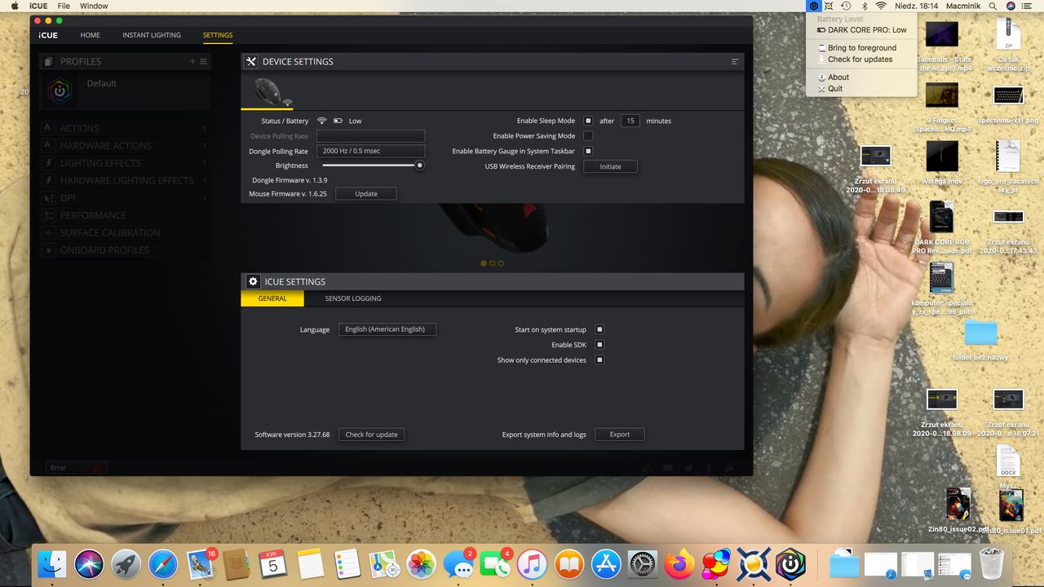Select the SETTINGS tab
Screen dimensions: 1044x587
coord(218,35)
